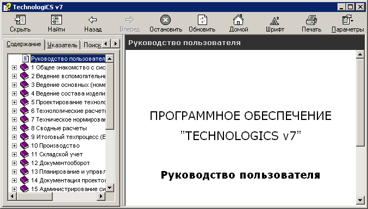Go back with the Назад arrow

coord(93,20)
